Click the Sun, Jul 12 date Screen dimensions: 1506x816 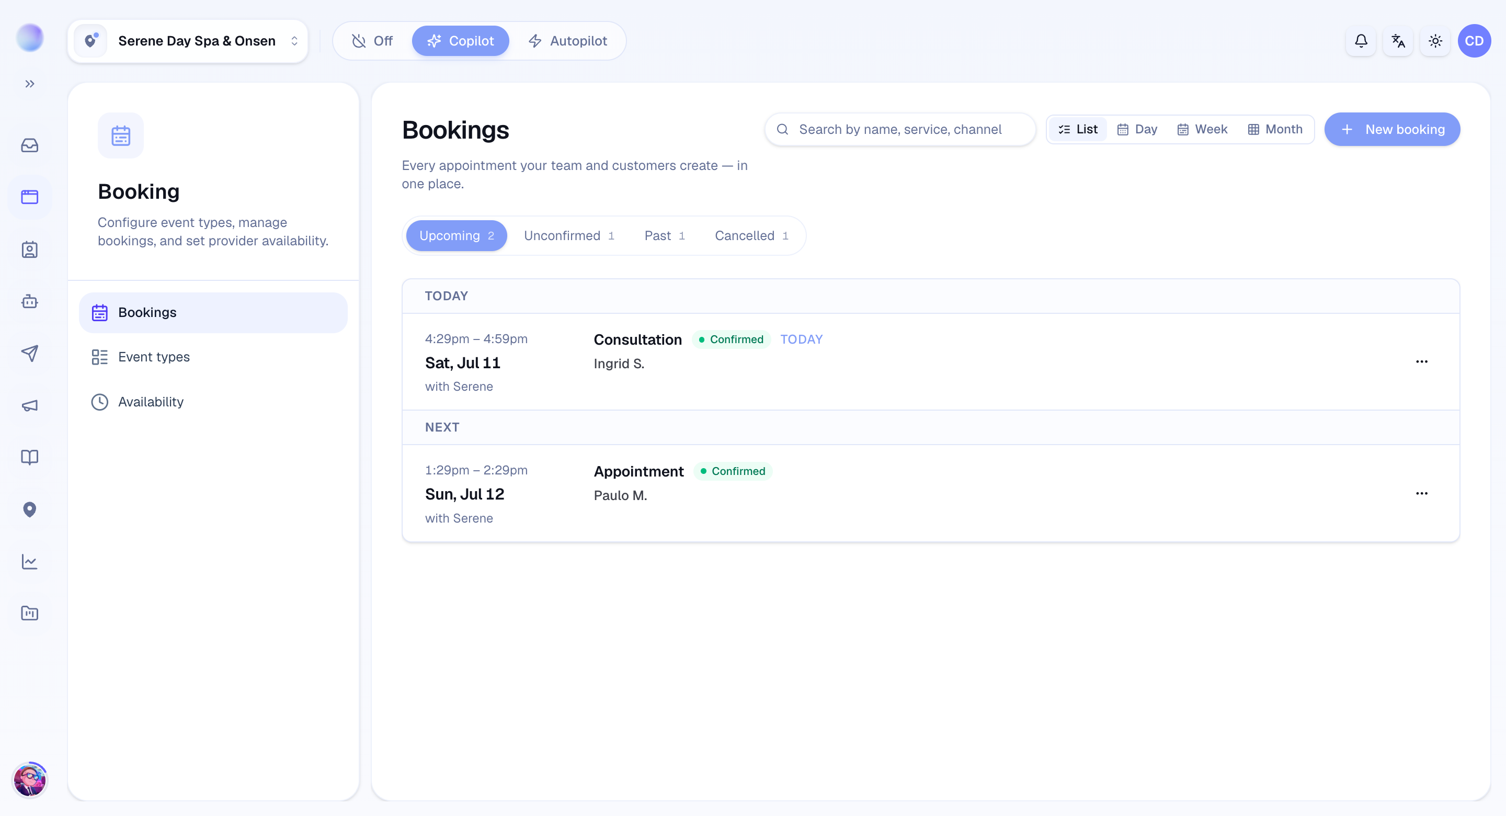click(x=464, y=494)
